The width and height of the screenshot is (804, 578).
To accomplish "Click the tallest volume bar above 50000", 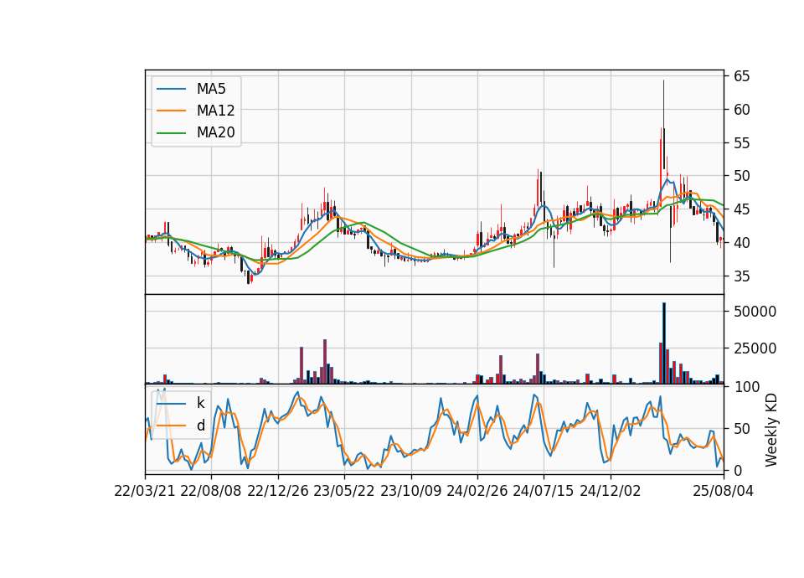I will point(664,343).
